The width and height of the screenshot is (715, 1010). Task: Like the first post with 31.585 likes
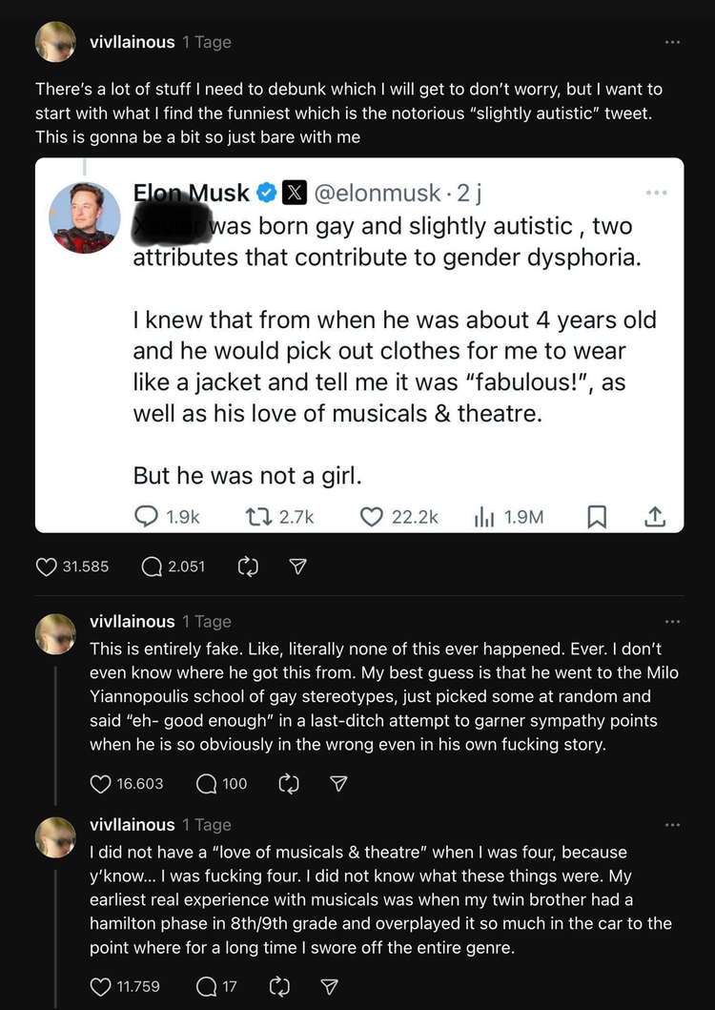point(47,567)
